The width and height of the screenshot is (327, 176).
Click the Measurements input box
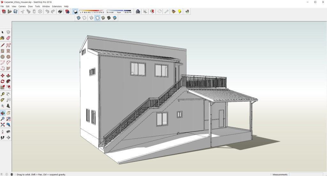[306, 174]
